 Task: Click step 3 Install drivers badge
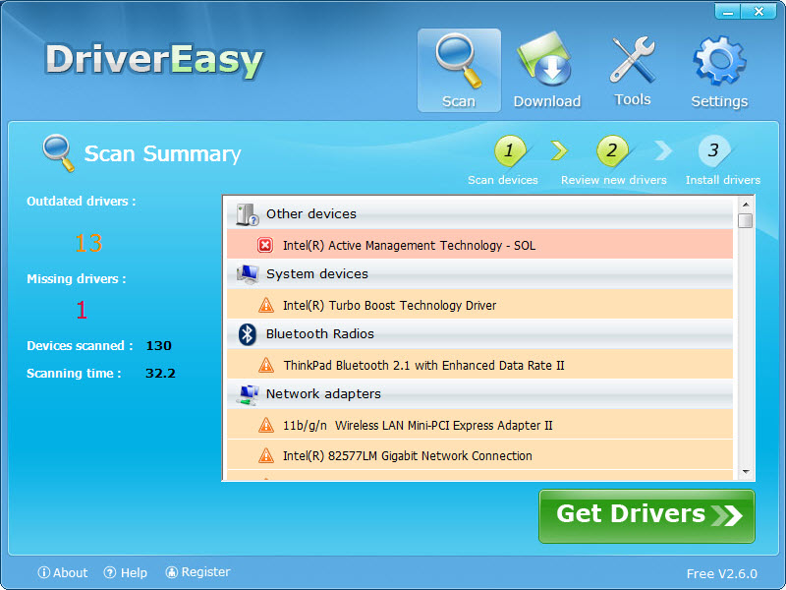[x=714, y=150]
